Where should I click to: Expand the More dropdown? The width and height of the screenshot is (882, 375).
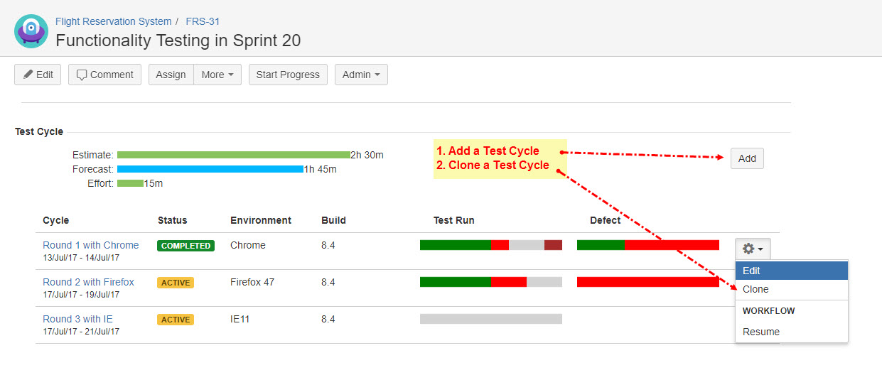(217, 75)
